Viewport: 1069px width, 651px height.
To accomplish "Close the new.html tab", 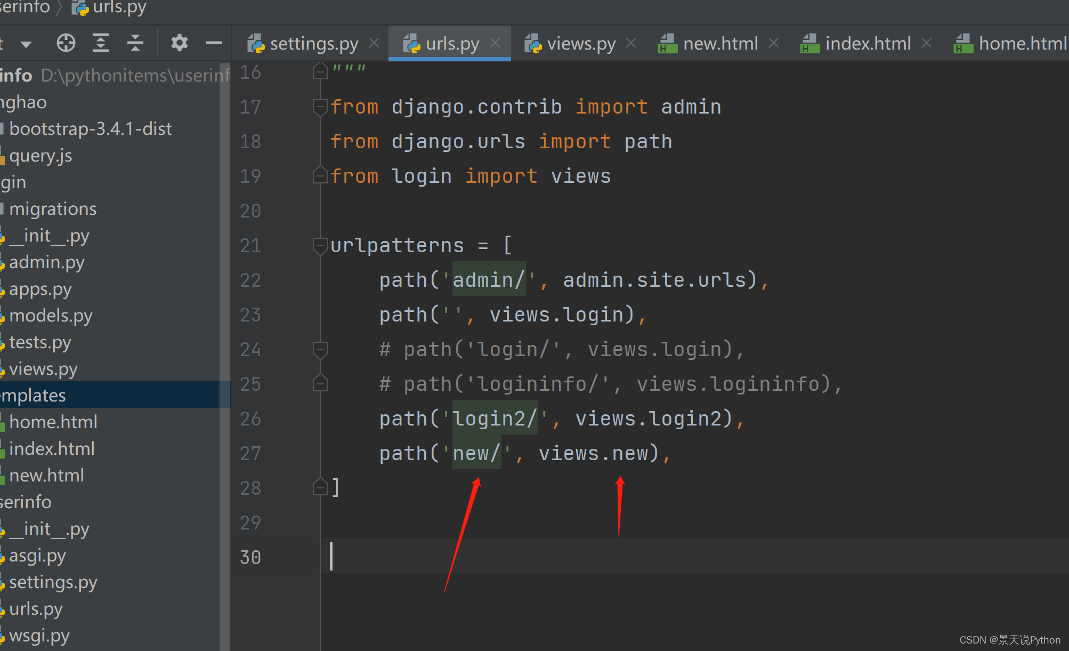I will [774, 43].
